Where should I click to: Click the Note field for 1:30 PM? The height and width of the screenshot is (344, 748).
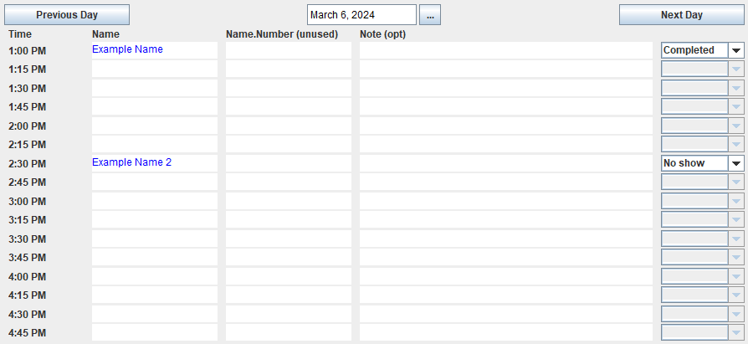coord(506,88)
